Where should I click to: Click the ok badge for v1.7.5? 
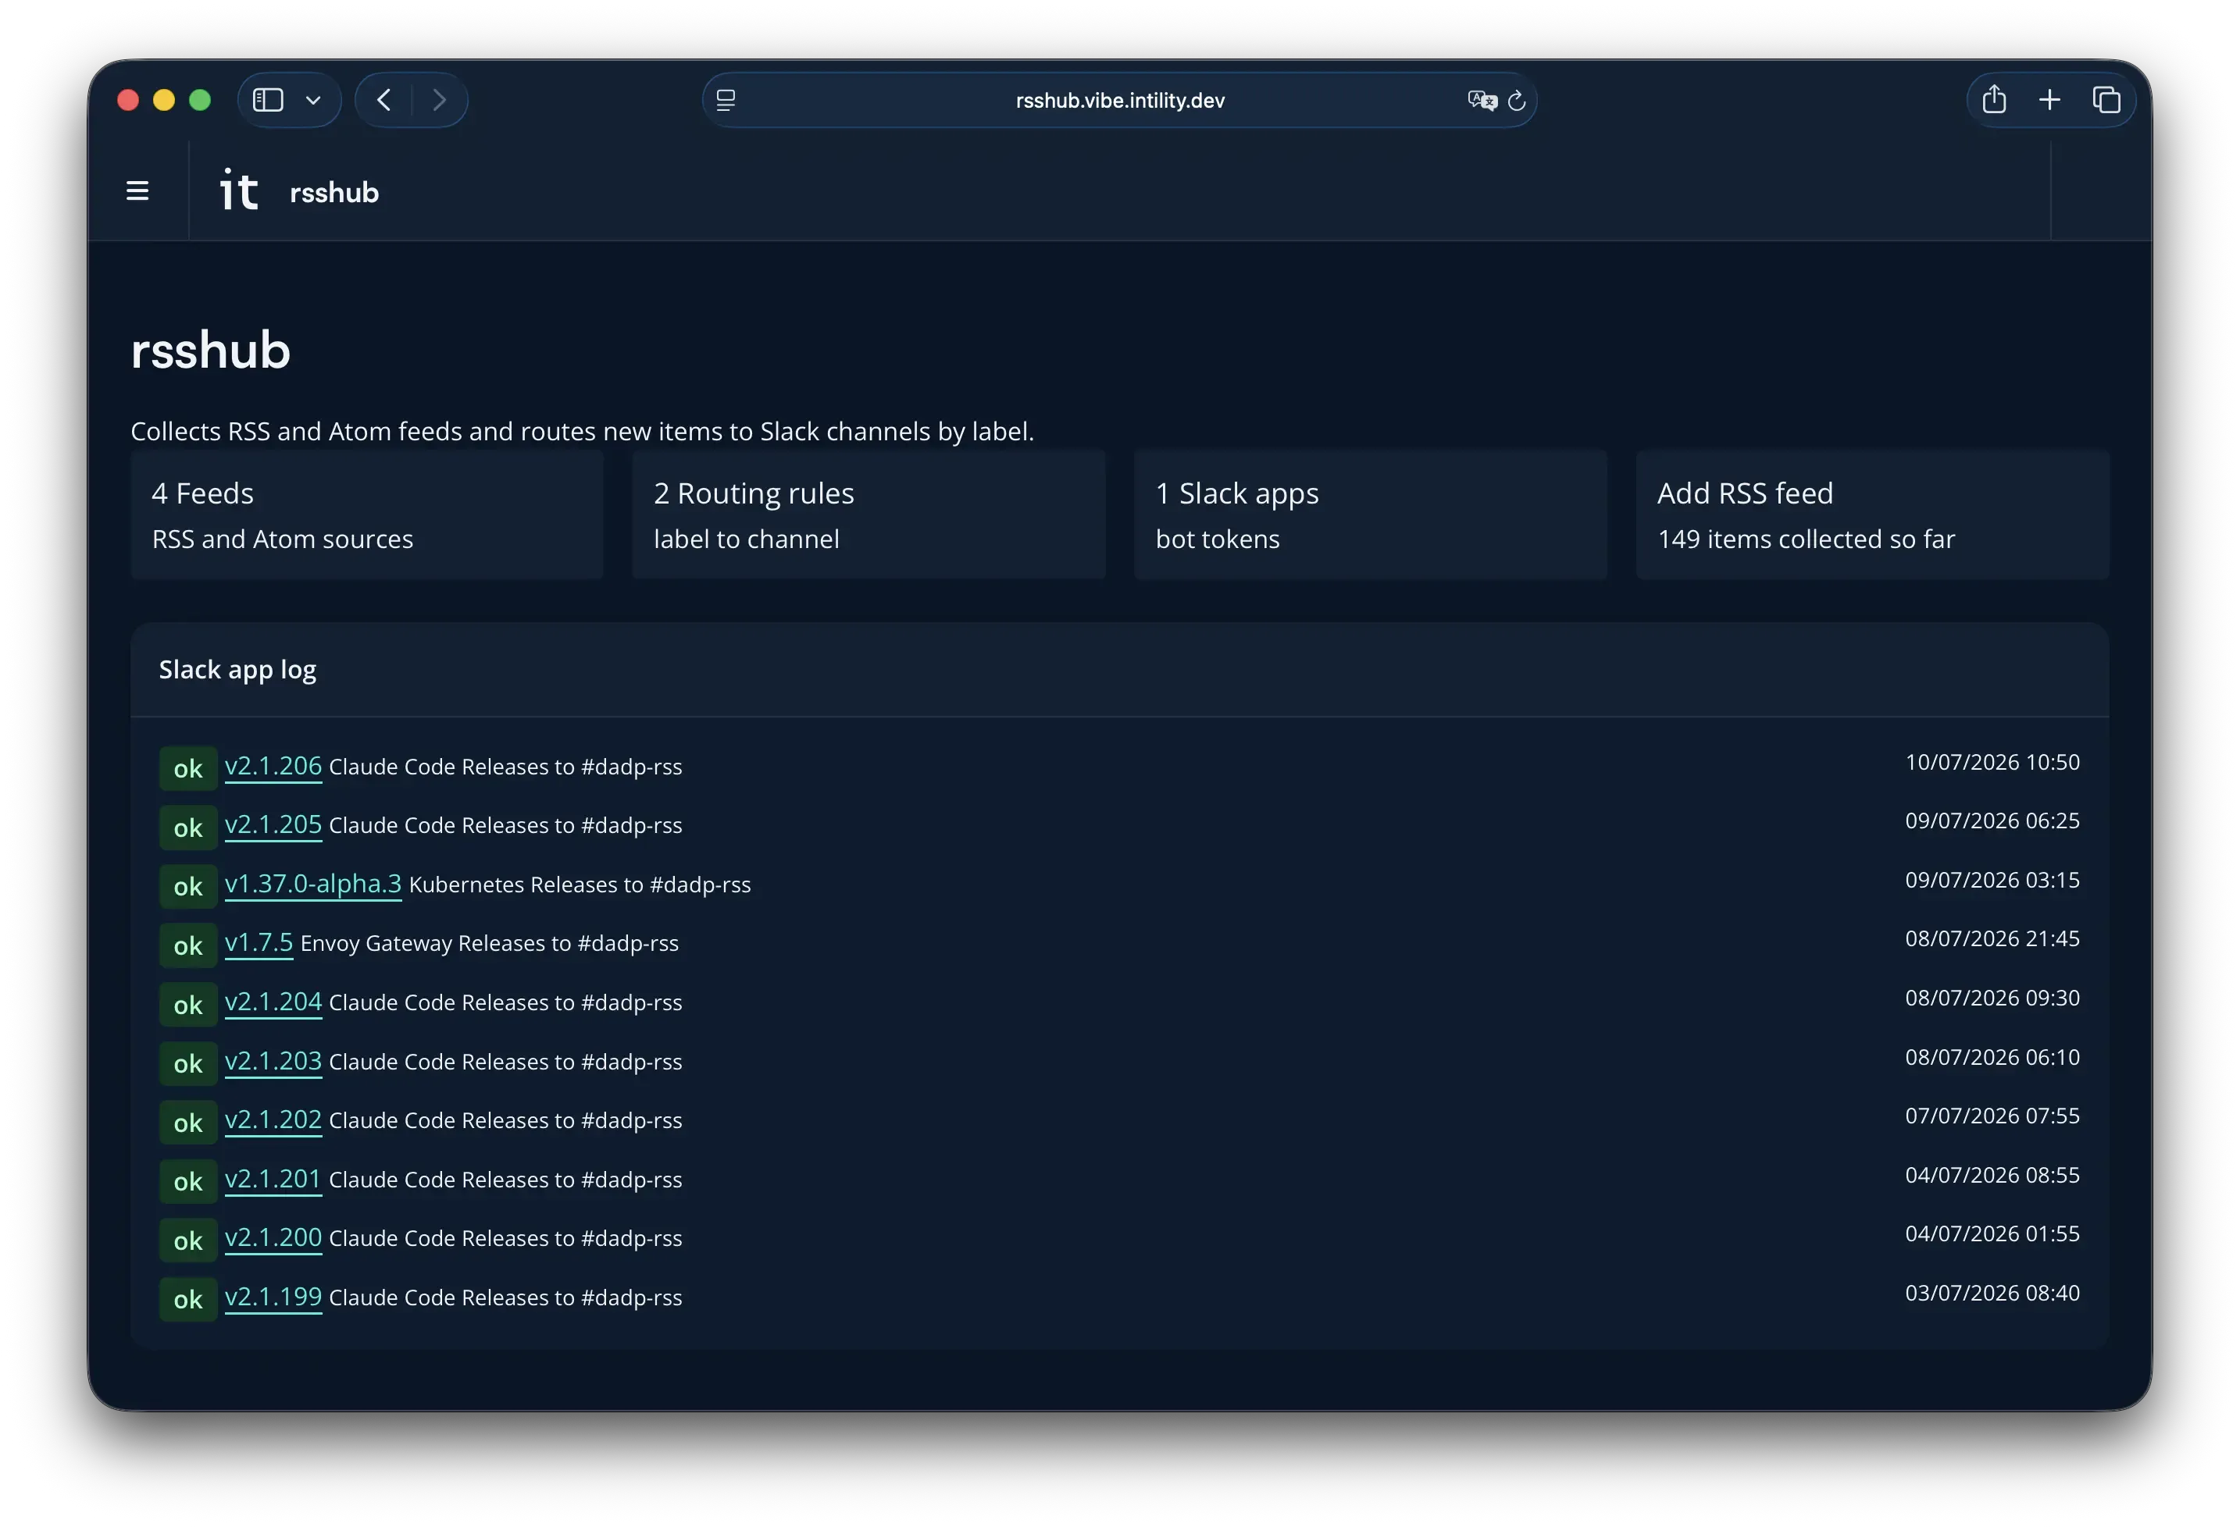click(x=188, y=945)
